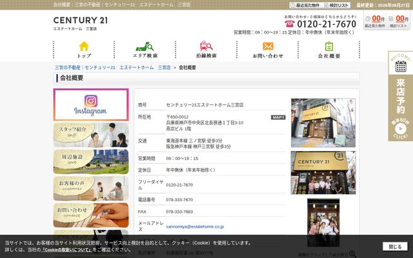This screenshot has height=258, width=413.
Task: Open the MAP button beside 所在地
Action: (278, 117)
